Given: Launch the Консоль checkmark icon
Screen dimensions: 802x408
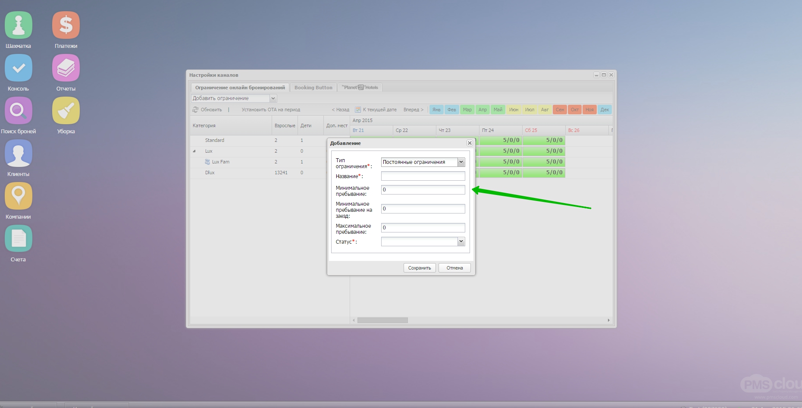Looking at the screenshot, I should click(x=18, y=68).
